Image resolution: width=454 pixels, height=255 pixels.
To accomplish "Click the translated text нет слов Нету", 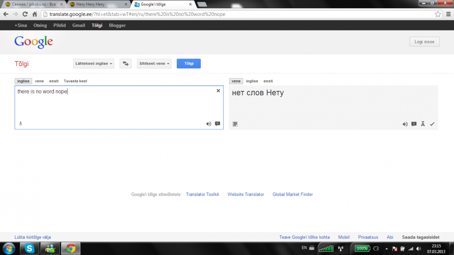I will pyautogui.click(x=258, y=93).
